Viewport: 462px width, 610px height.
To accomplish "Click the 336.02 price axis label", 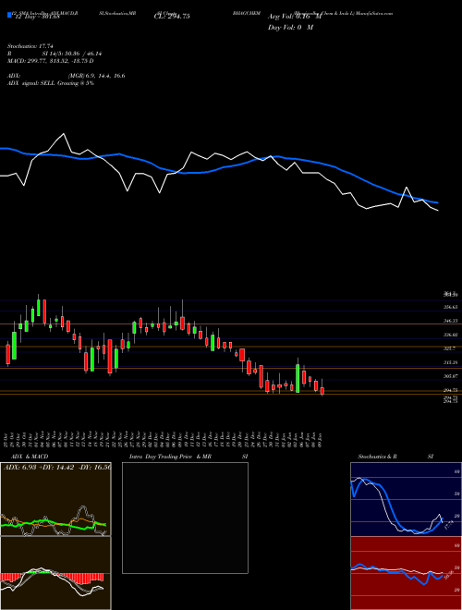I will (x=450, y=335).
